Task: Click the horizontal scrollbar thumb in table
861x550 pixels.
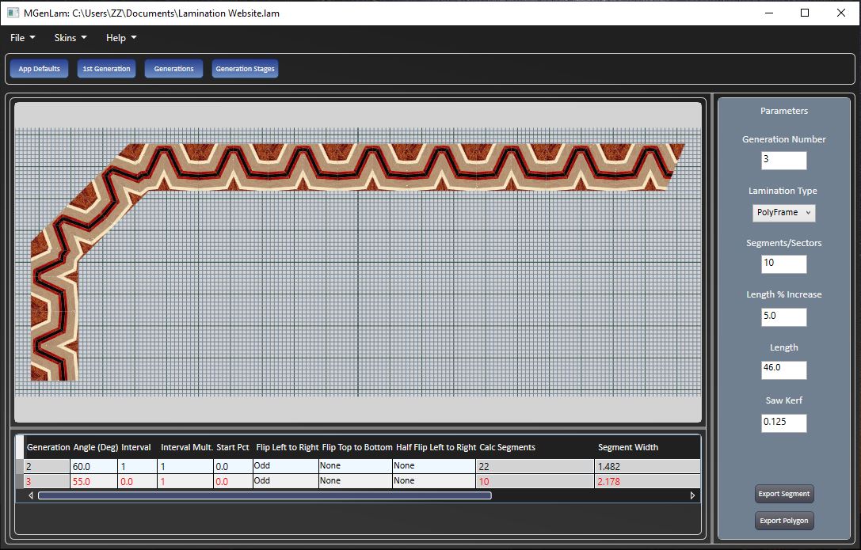Action: 265,495
